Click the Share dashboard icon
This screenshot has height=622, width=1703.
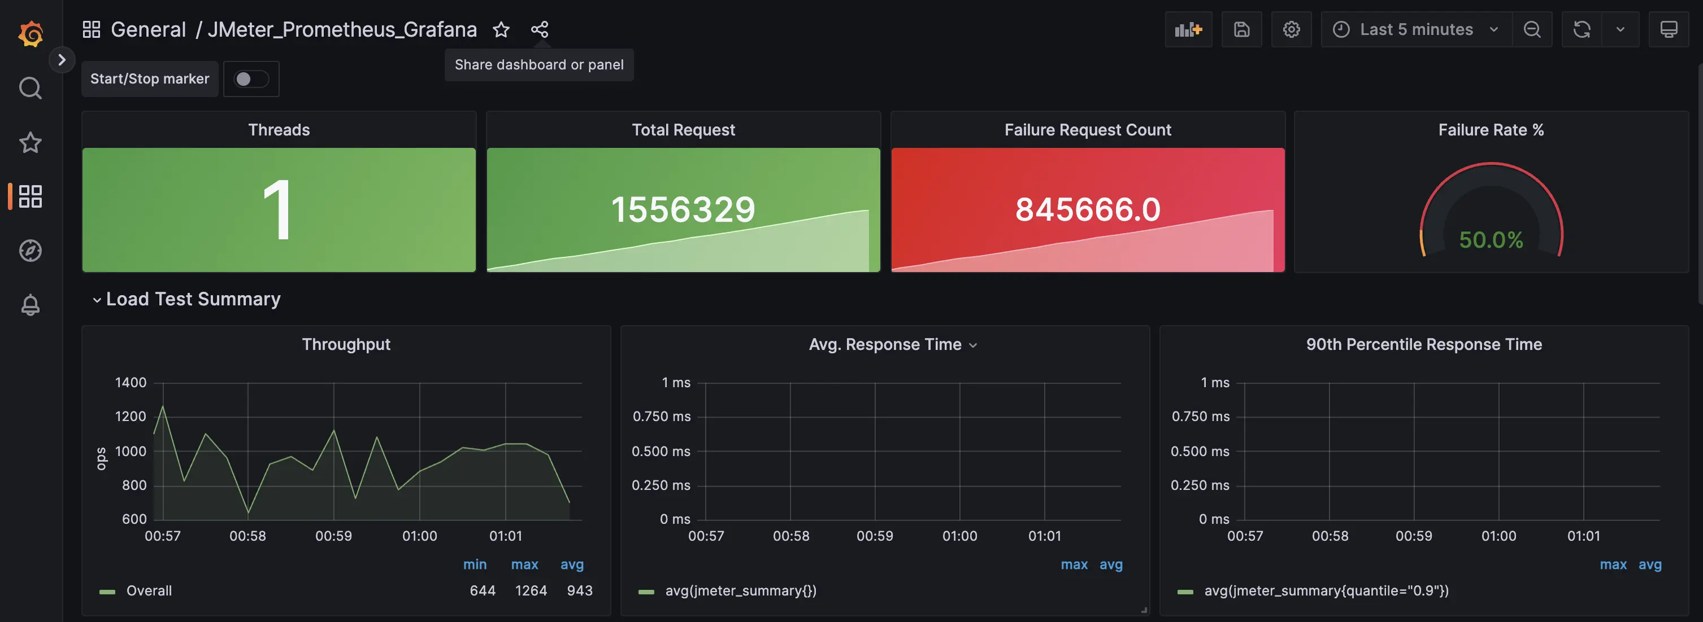540,30
